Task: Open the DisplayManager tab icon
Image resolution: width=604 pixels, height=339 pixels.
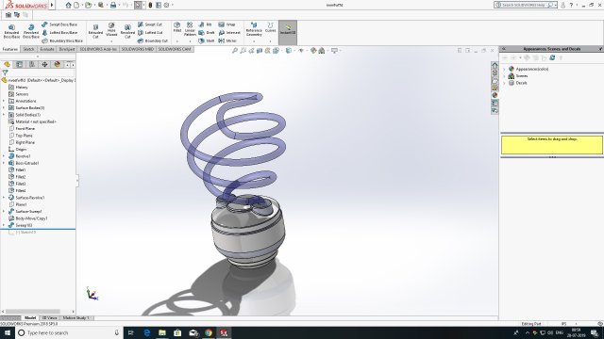Action: pyautogui.click(x=57, y=64)
